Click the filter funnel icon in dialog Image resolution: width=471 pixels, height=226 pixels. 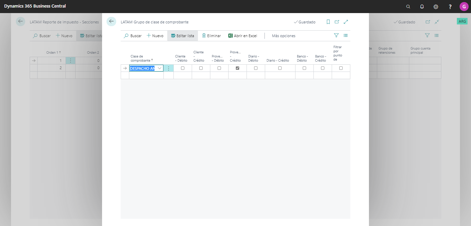(x=337, y=35)
